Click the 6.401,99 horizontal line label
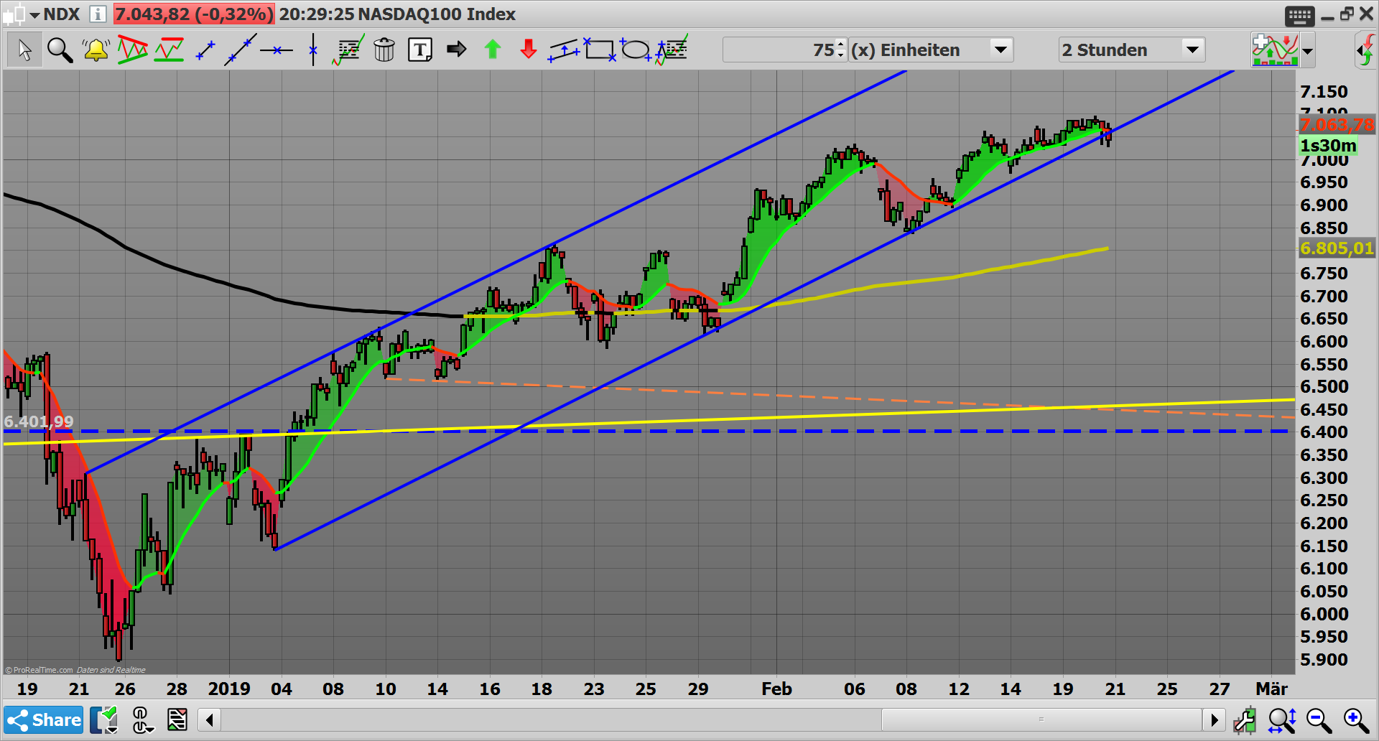The width and height of the screenshot is (1379, 741). pyautogui.click(x=39, y=421)
